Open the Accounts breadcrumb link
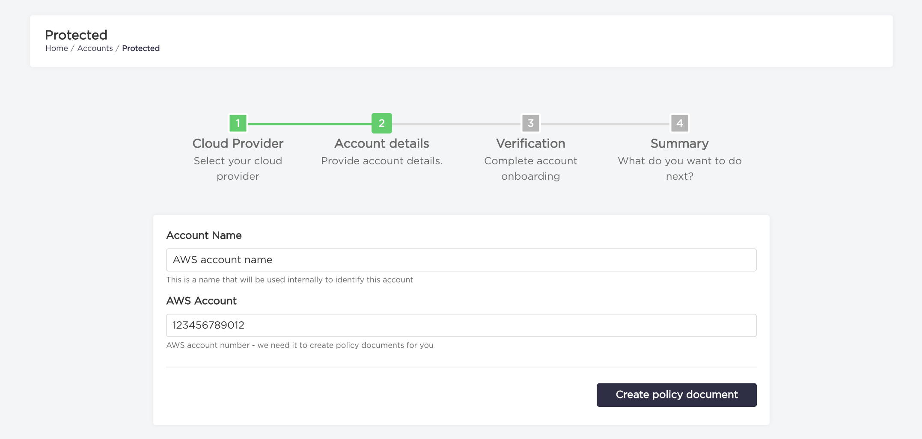The image size is (922, 439). click(95, 48)
